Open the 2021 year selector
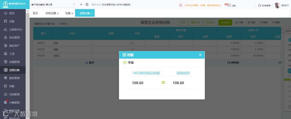Screen dimensions: 291x119 click(x=288, y=31)
